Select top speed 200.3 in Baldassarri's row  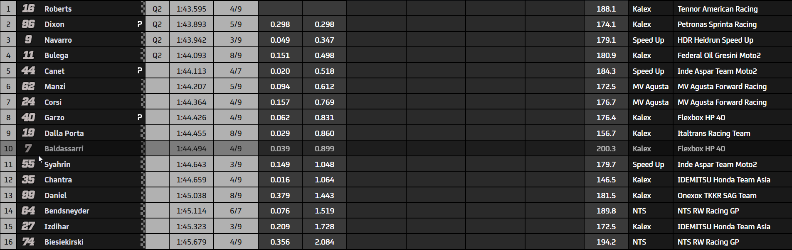(606, 148)
